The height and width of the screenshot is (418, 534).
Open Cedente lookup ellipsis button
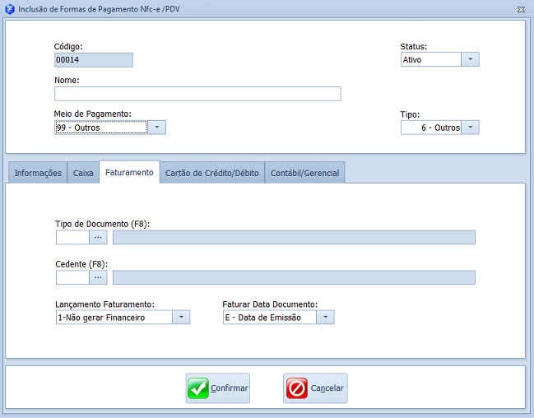(99, 277)
